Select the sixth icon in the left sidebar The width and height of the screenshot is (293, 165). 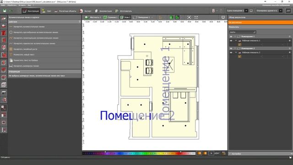pos(4,55)
